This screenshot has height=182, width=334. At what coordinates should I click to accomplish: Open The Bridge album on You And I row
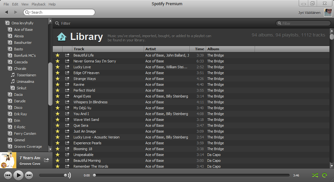coord(216,114)
